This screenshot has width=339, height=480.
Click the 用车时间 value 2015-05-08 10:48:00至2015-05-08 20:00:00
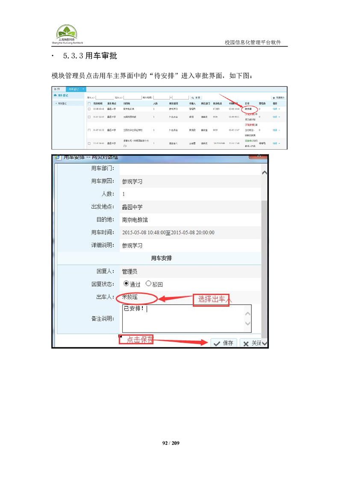click(168, 233)
